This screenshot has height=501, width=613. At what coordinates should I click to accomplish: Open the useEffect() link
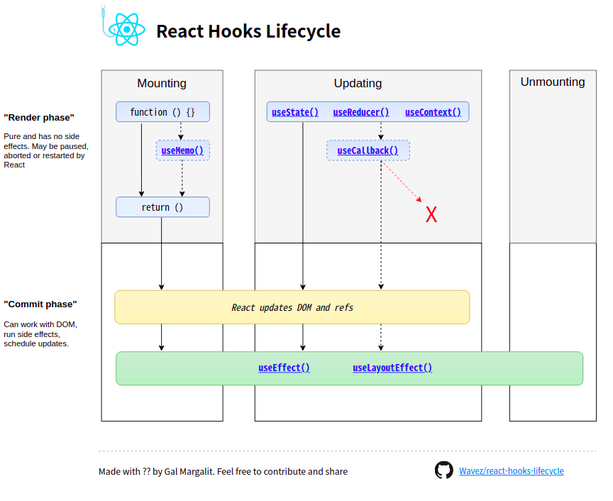pyautogui.click(x=284, y=368)
